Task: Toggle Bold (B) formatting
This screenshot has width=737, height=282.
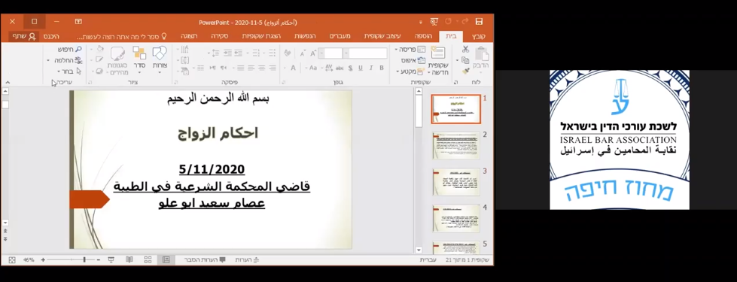Action: pyautogui.click(x=382, y=68)
